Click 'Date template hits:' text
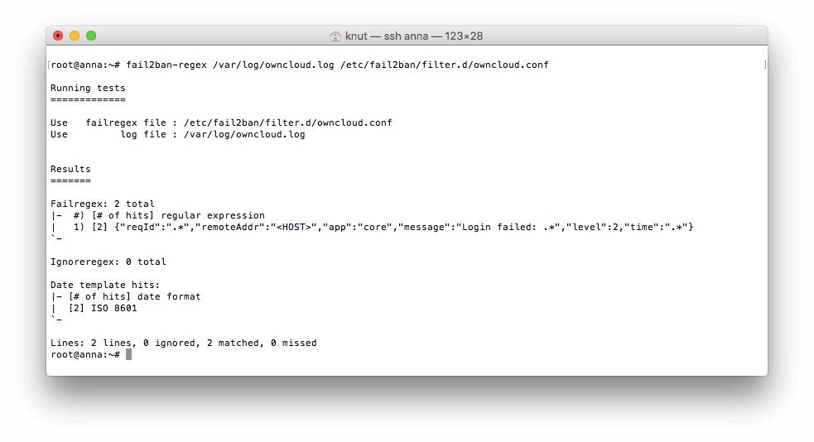Image resolution: width=814 pixels, height=442 pixels. click(x=105, y=285)
